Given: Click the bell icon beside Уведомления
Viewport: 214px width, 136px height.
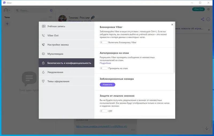Looking at the screenshot, I should pyautogui.click(x=43, y=72).
